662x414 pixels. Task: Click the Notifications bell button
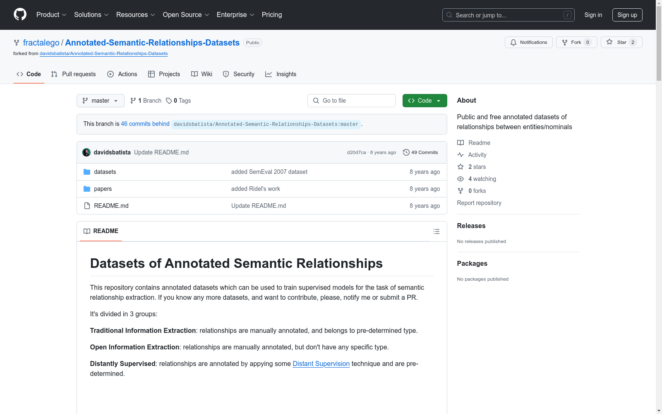point(528,42)
